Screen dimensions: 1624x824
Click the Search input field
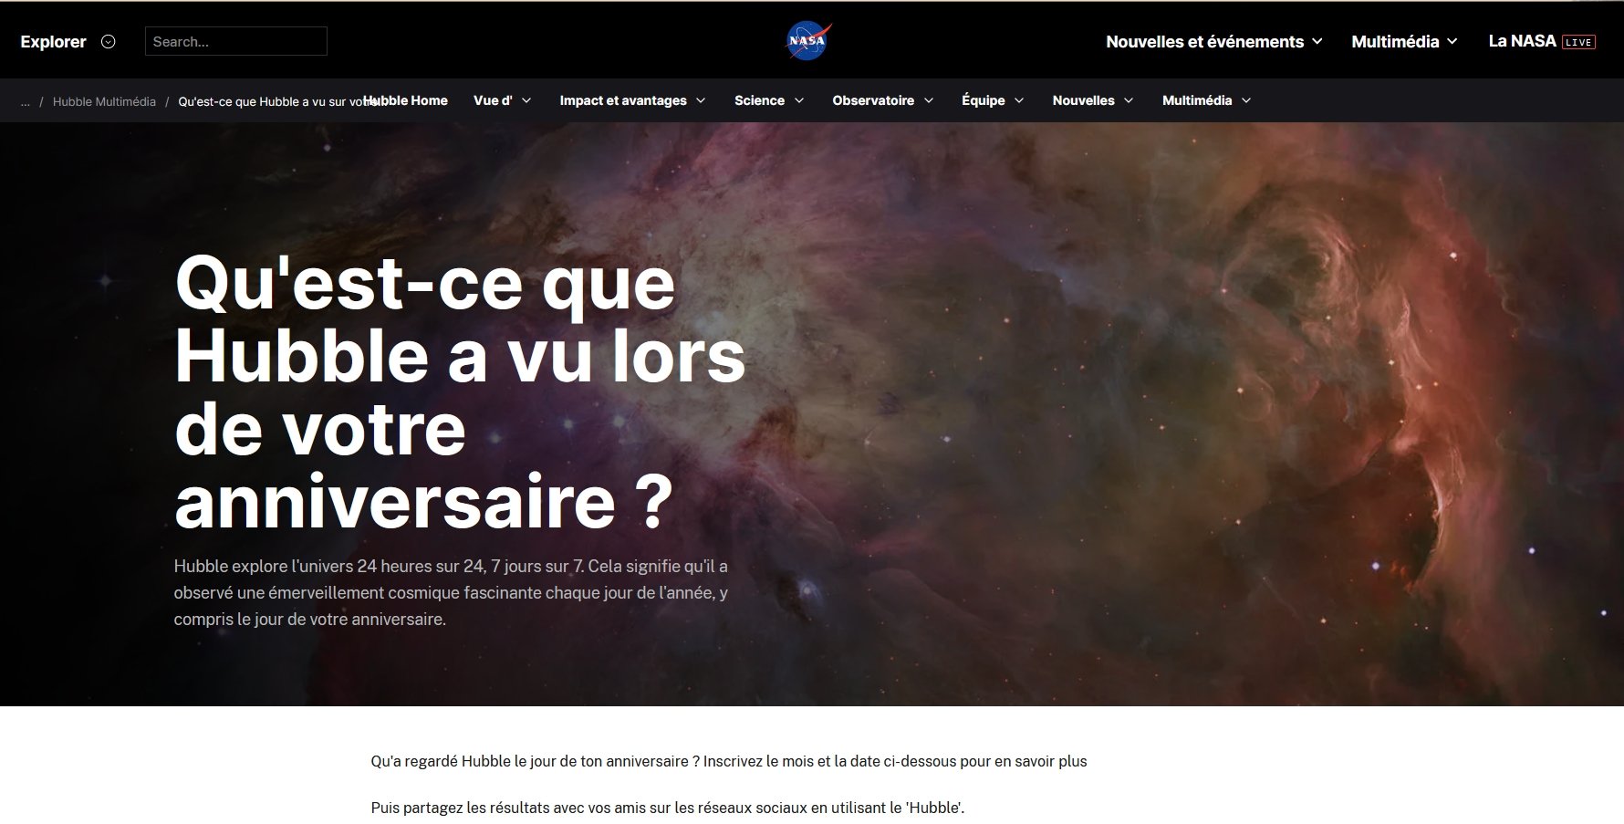pyautogui.click(x=235, y=41)
